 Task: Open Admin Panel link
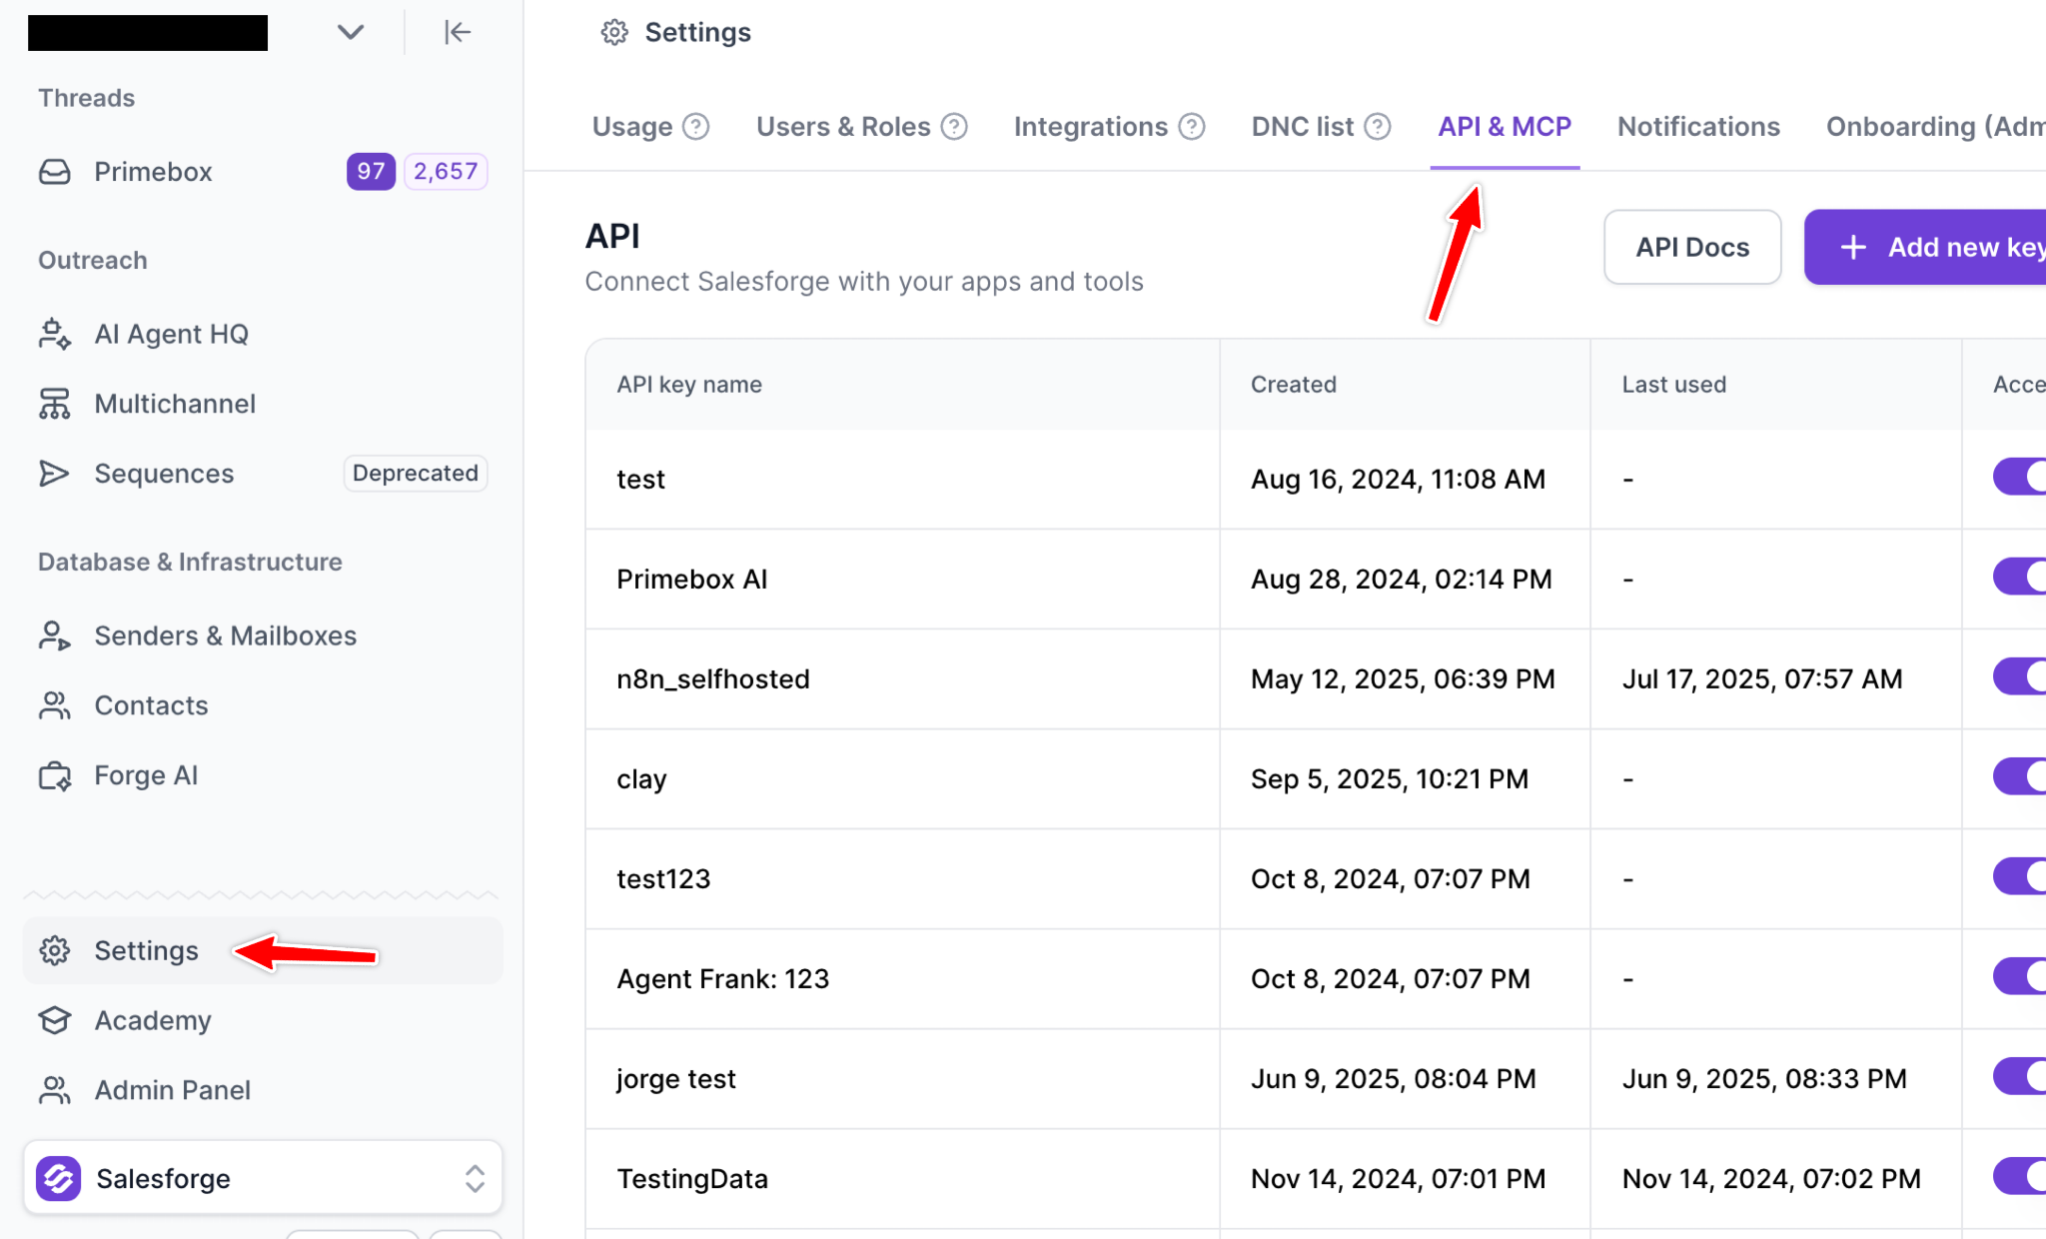pos(172,1090)
